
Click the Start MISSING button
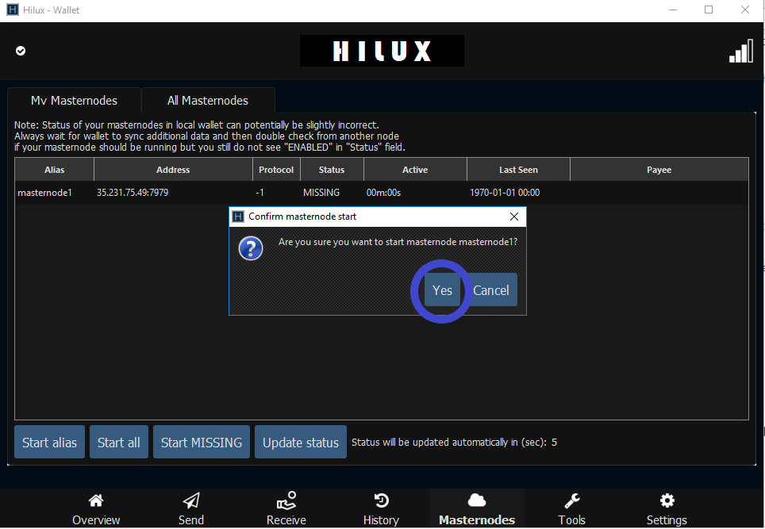pos(202,443)
